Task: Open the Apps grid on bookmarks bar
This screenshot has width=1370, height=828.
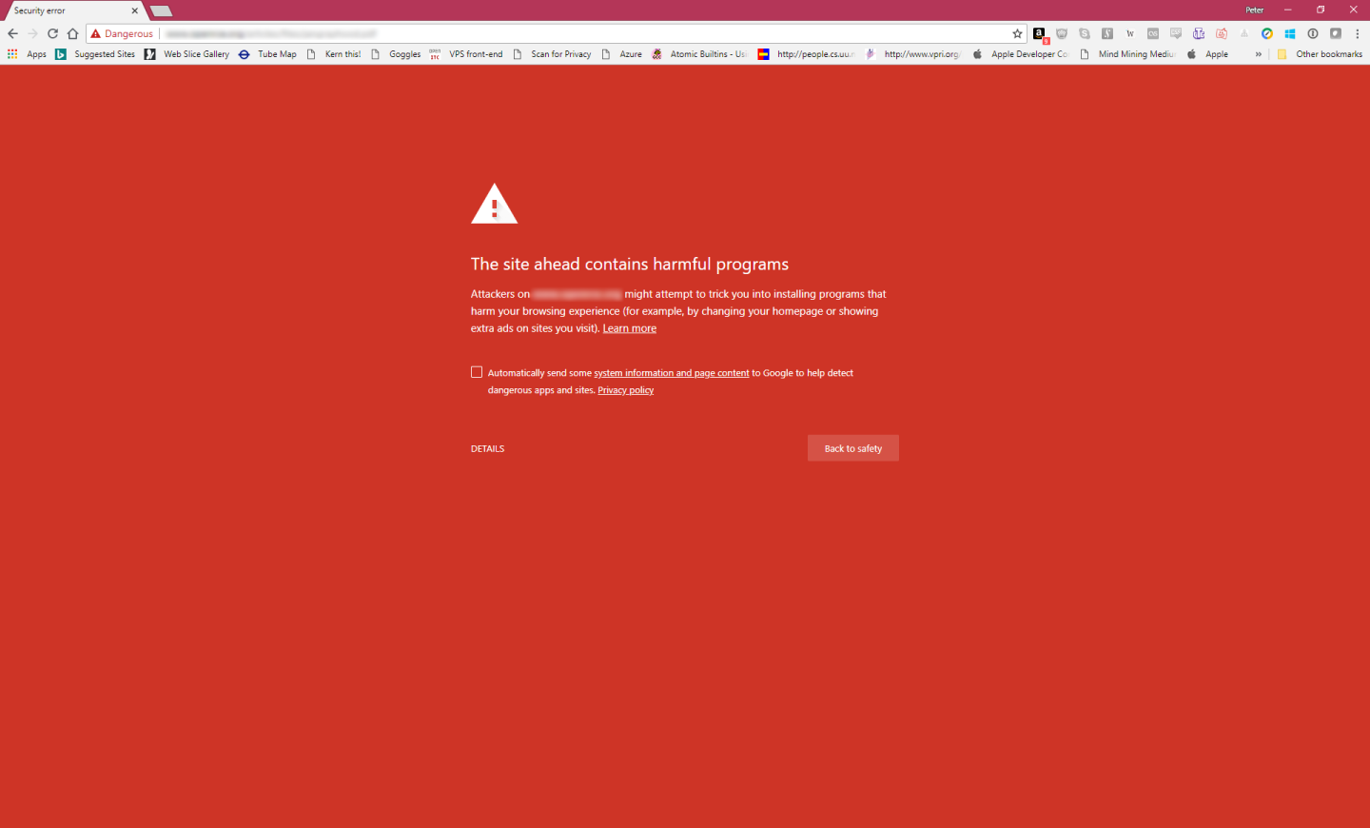Action: tap(11, 54)
